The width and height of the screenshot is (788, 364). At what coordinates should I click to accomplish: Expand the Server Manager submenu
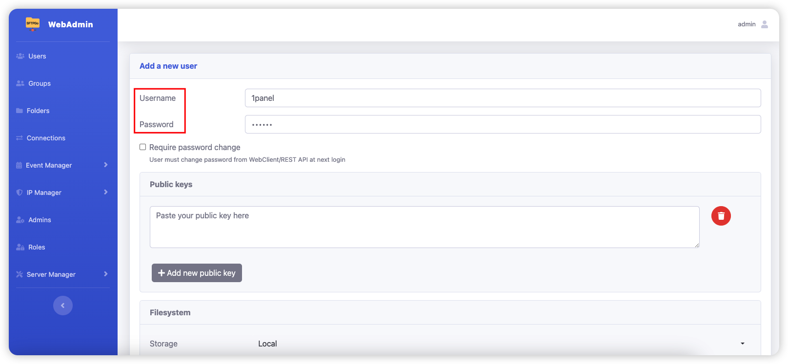pos(106,274)
